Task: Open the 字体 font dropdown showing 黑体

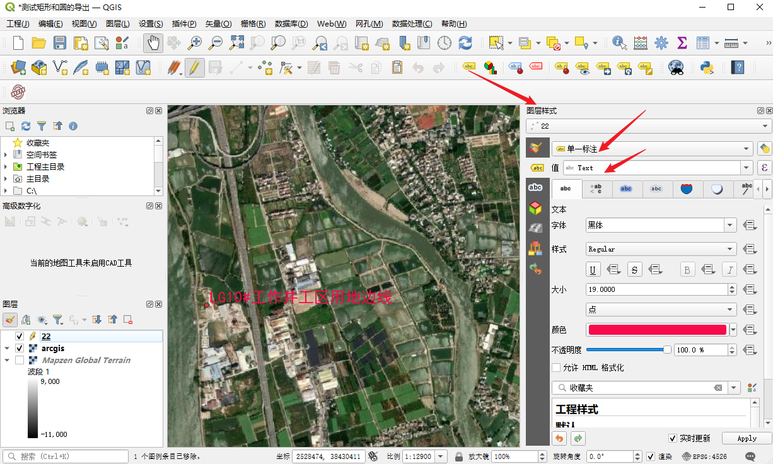Action: [730, 225]
